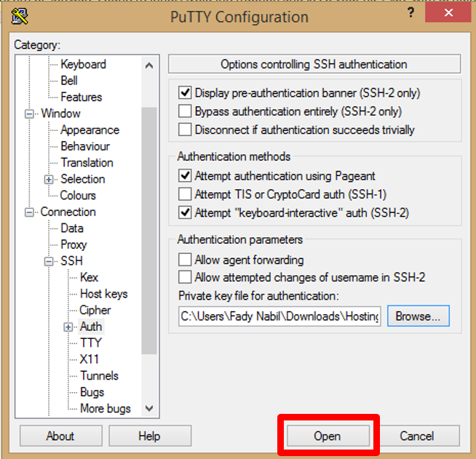Screen dimensions: 476x459
Task: Select Tunnels in the category tree
Action: click(x=99, y=375)
